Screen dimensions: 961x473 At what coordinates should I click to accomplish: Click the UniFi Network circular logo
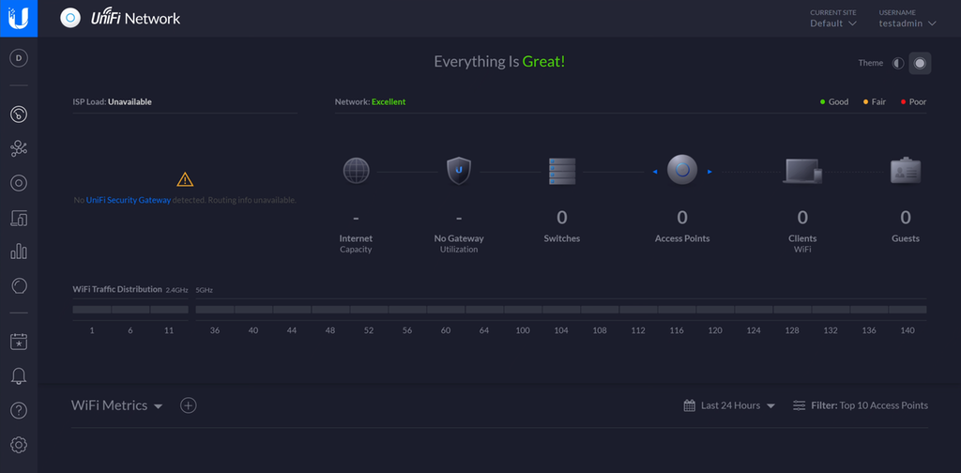point(69,18)
